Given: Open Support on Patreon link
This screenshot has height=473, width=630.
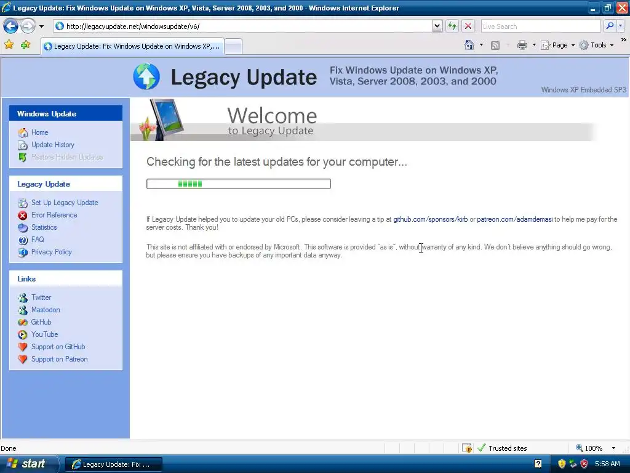Looking at the screenshot, I should click(x=60, y=359).
